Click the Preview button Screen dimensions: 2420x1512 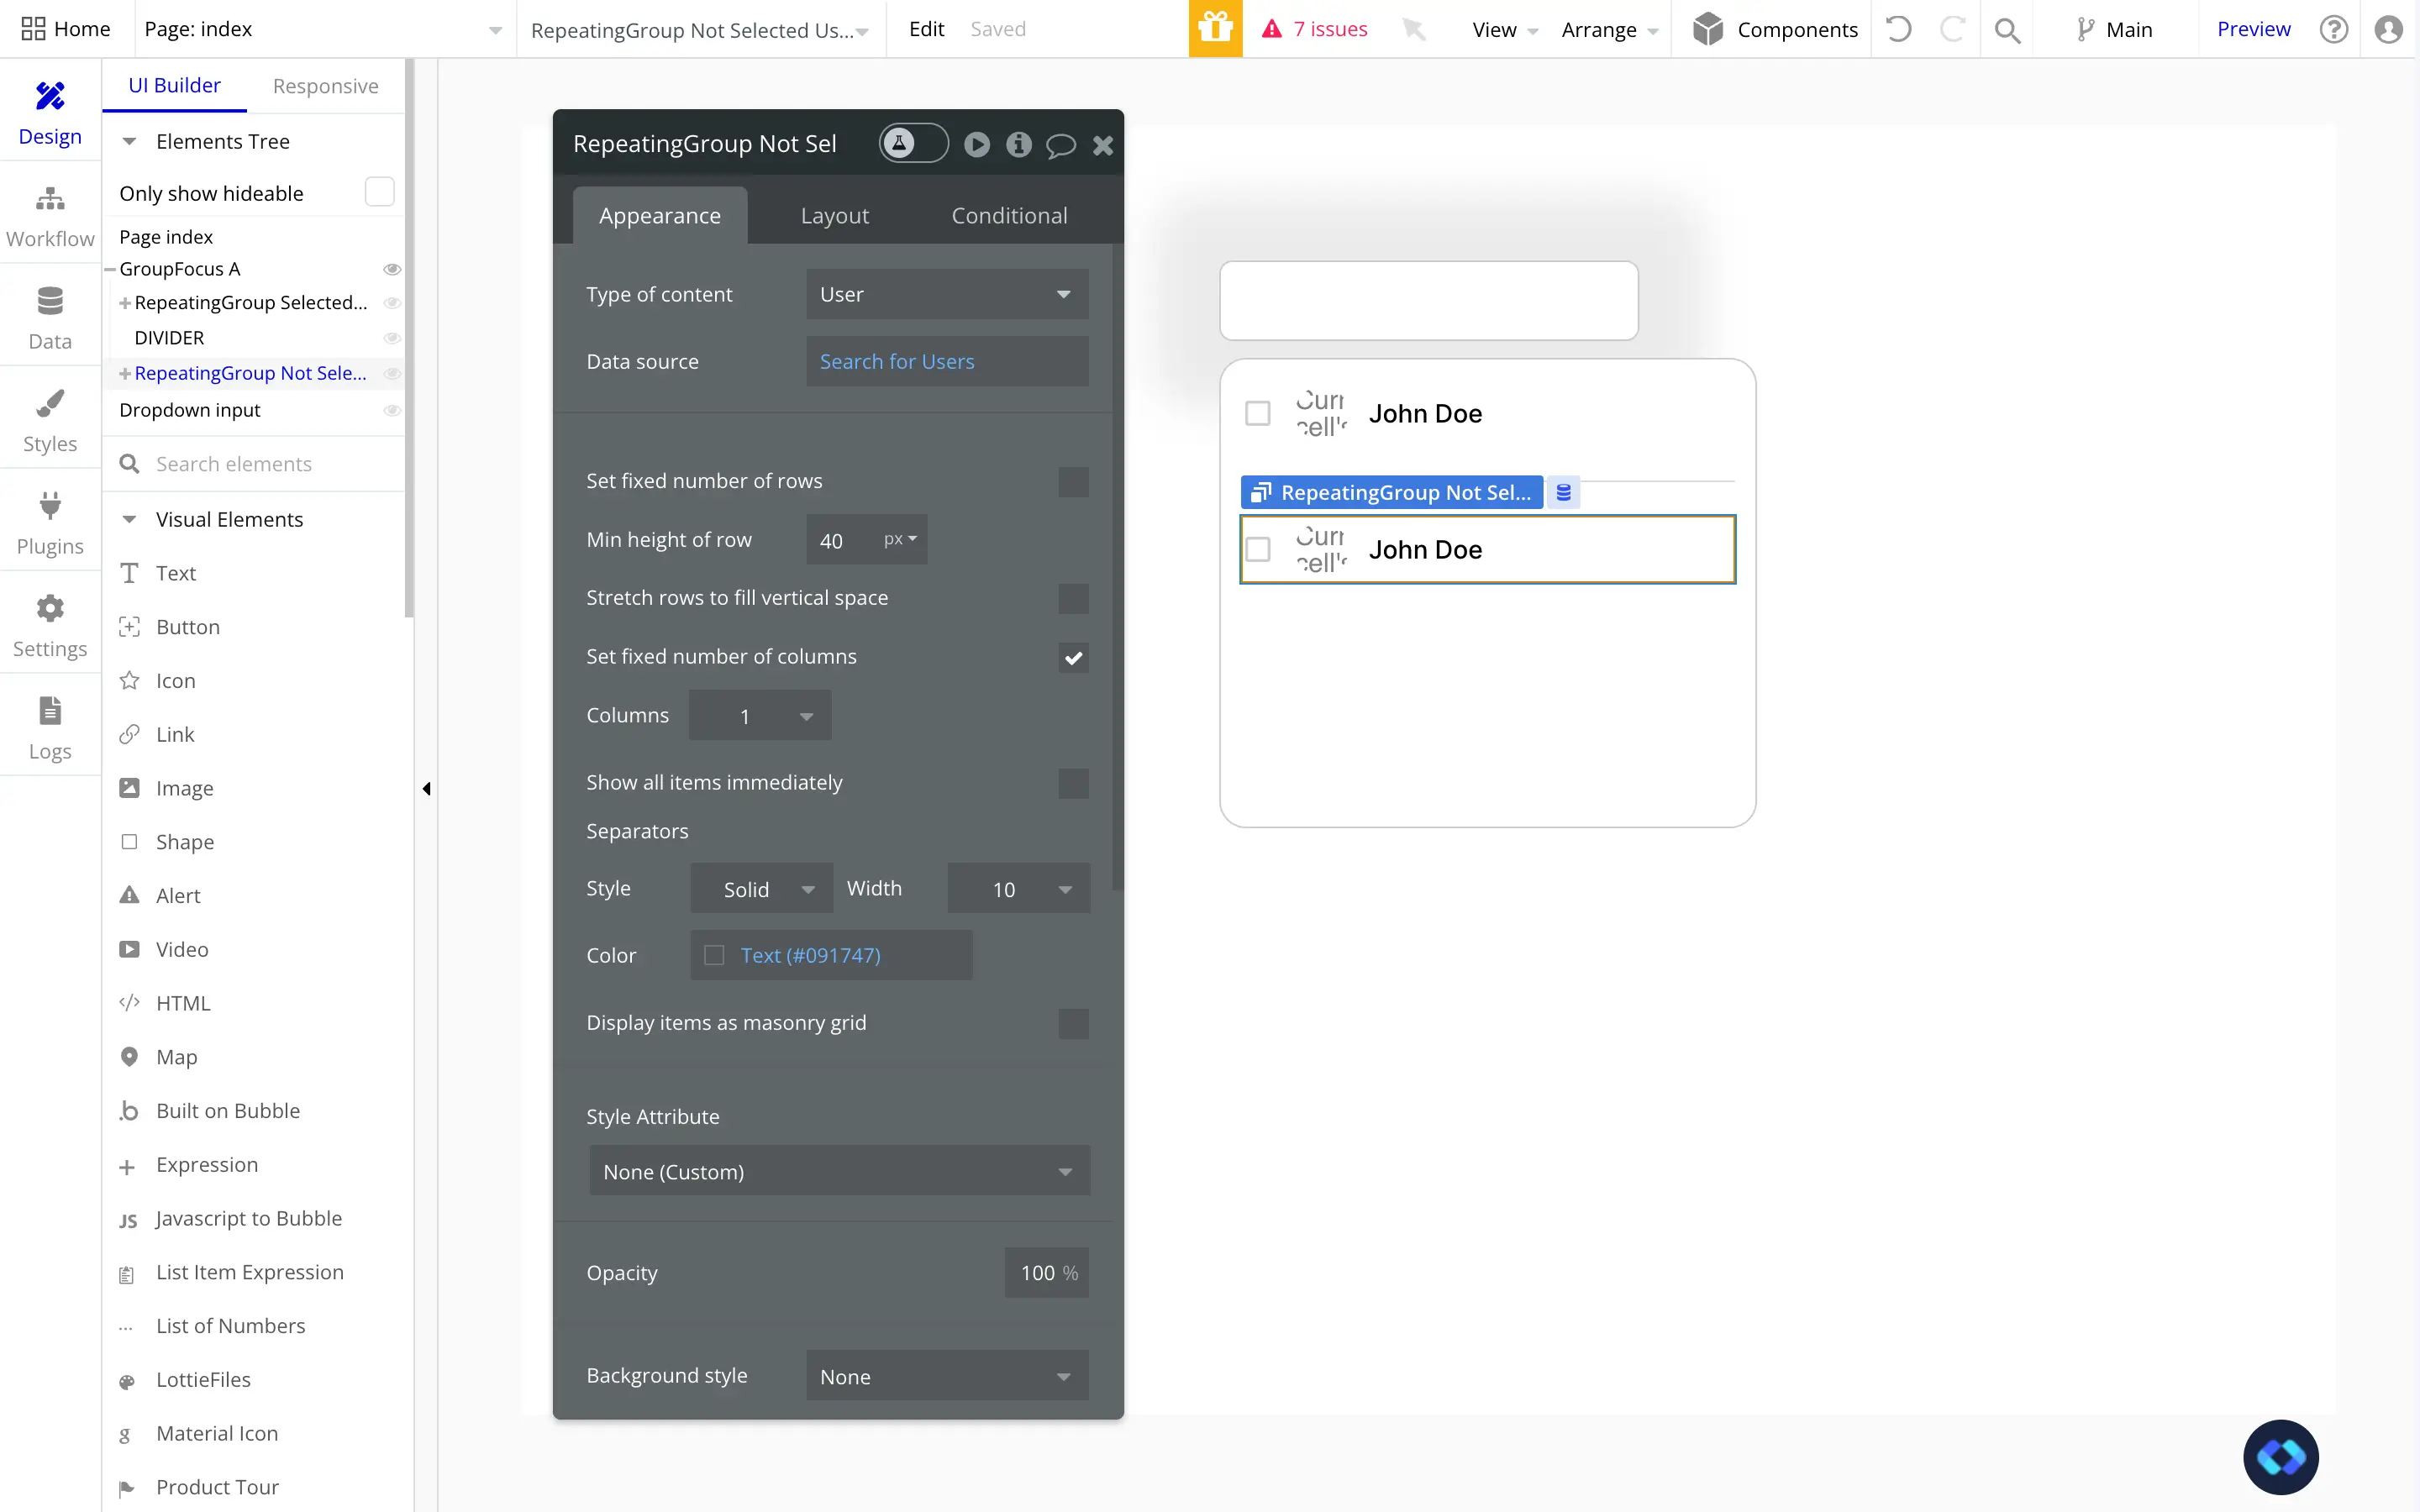coord(2253,29)
